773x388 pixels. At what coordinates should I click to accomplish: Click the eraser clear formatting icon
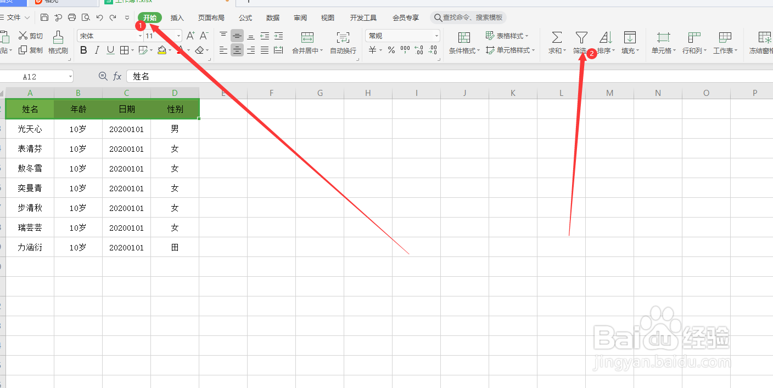199,50
